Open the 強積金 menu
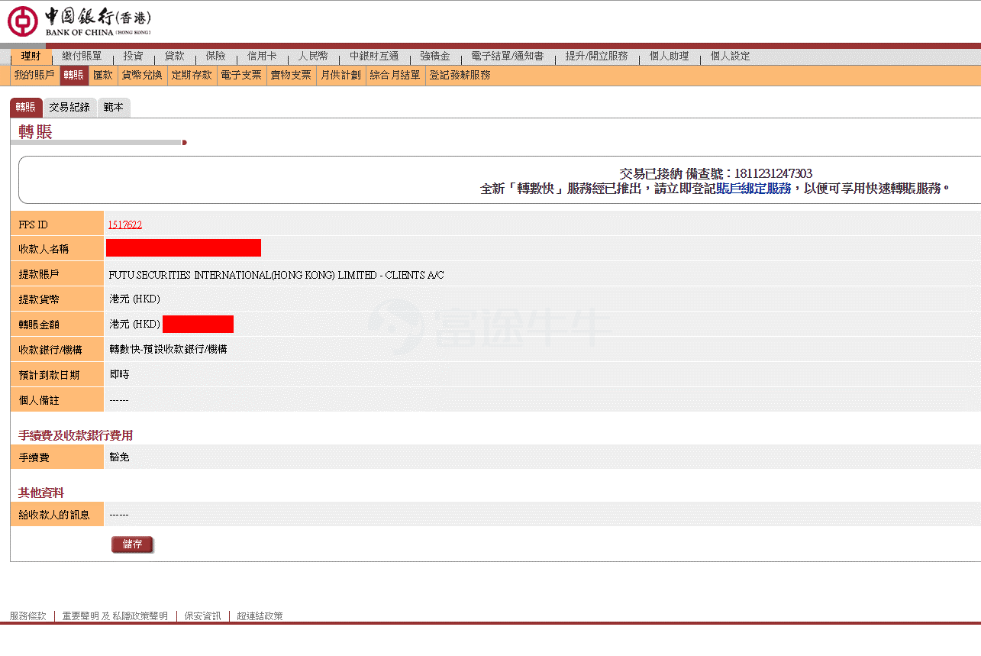 pos(434,57)
